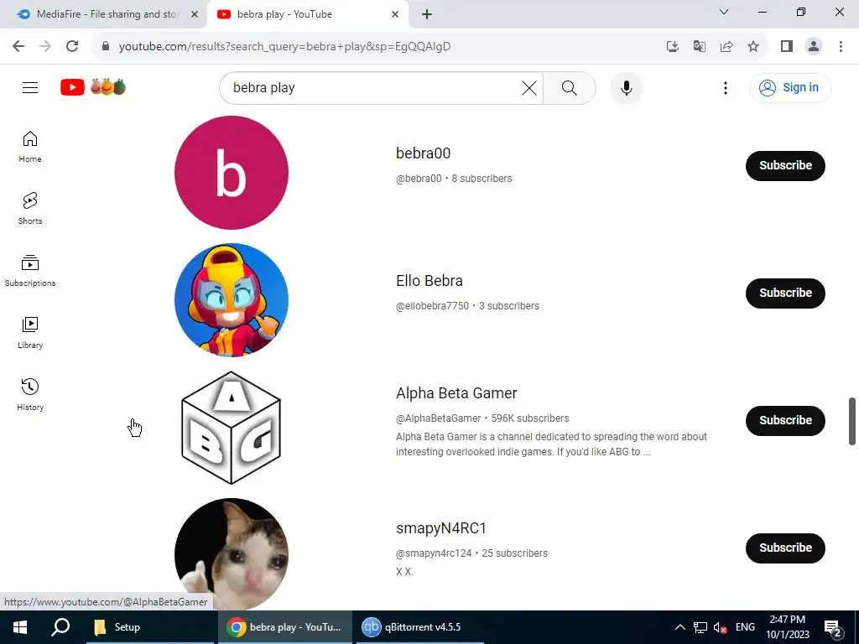Open the Setup folder taskbar item

click(150, 627)
